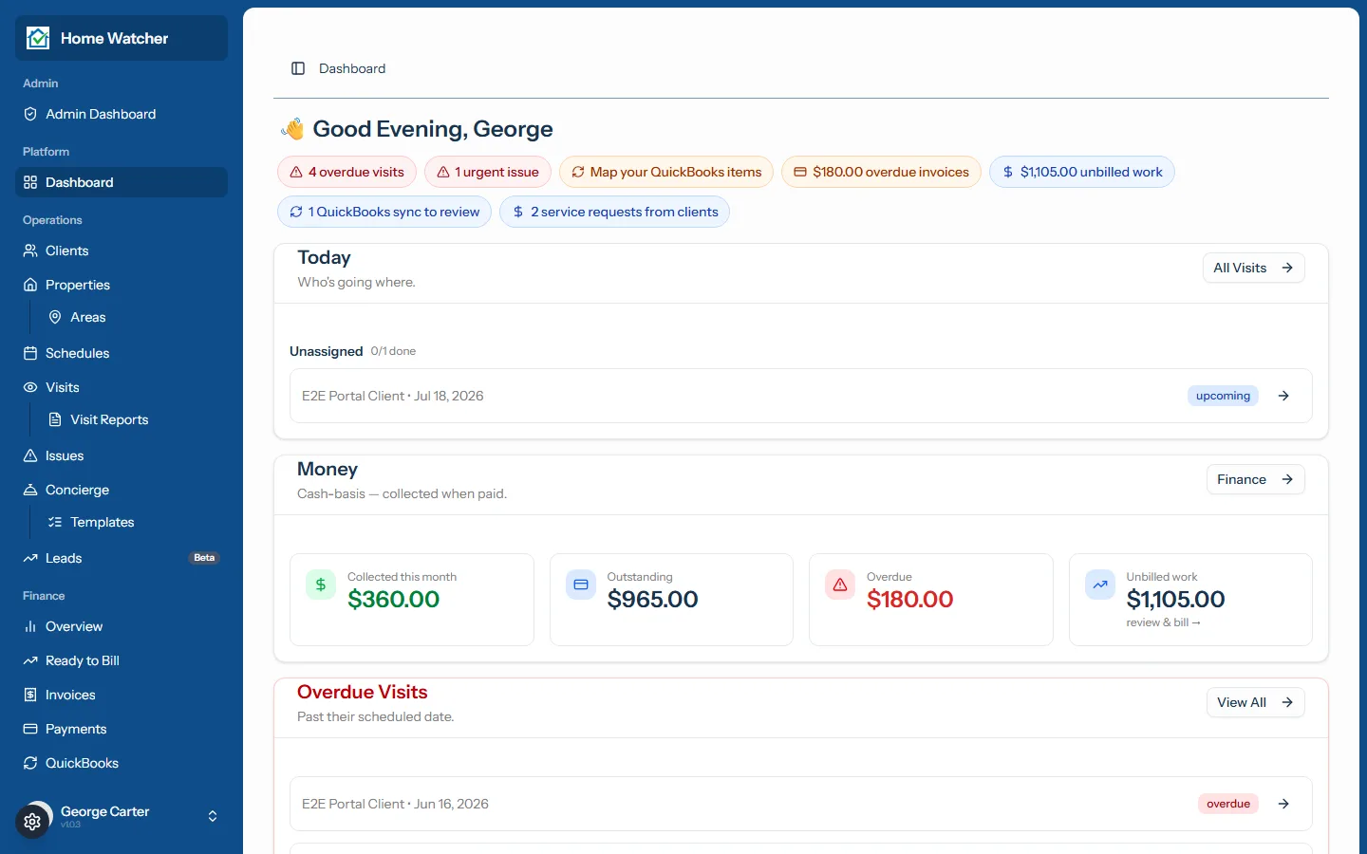Open Areas under Properties
Screen dimensions: 1367x854
coord(134,317)
